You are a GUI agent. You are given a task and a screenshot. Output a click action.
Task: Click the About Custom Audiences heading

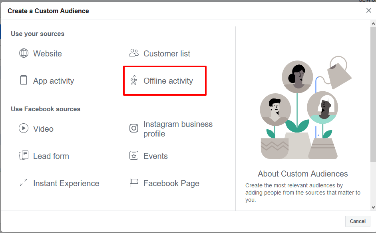click(302, 174)
